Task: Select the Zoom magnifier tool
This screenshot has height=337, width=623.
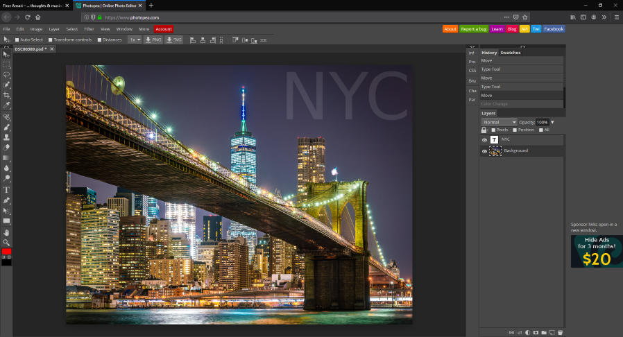Action: pyautogui.click(x=6, y=243)
